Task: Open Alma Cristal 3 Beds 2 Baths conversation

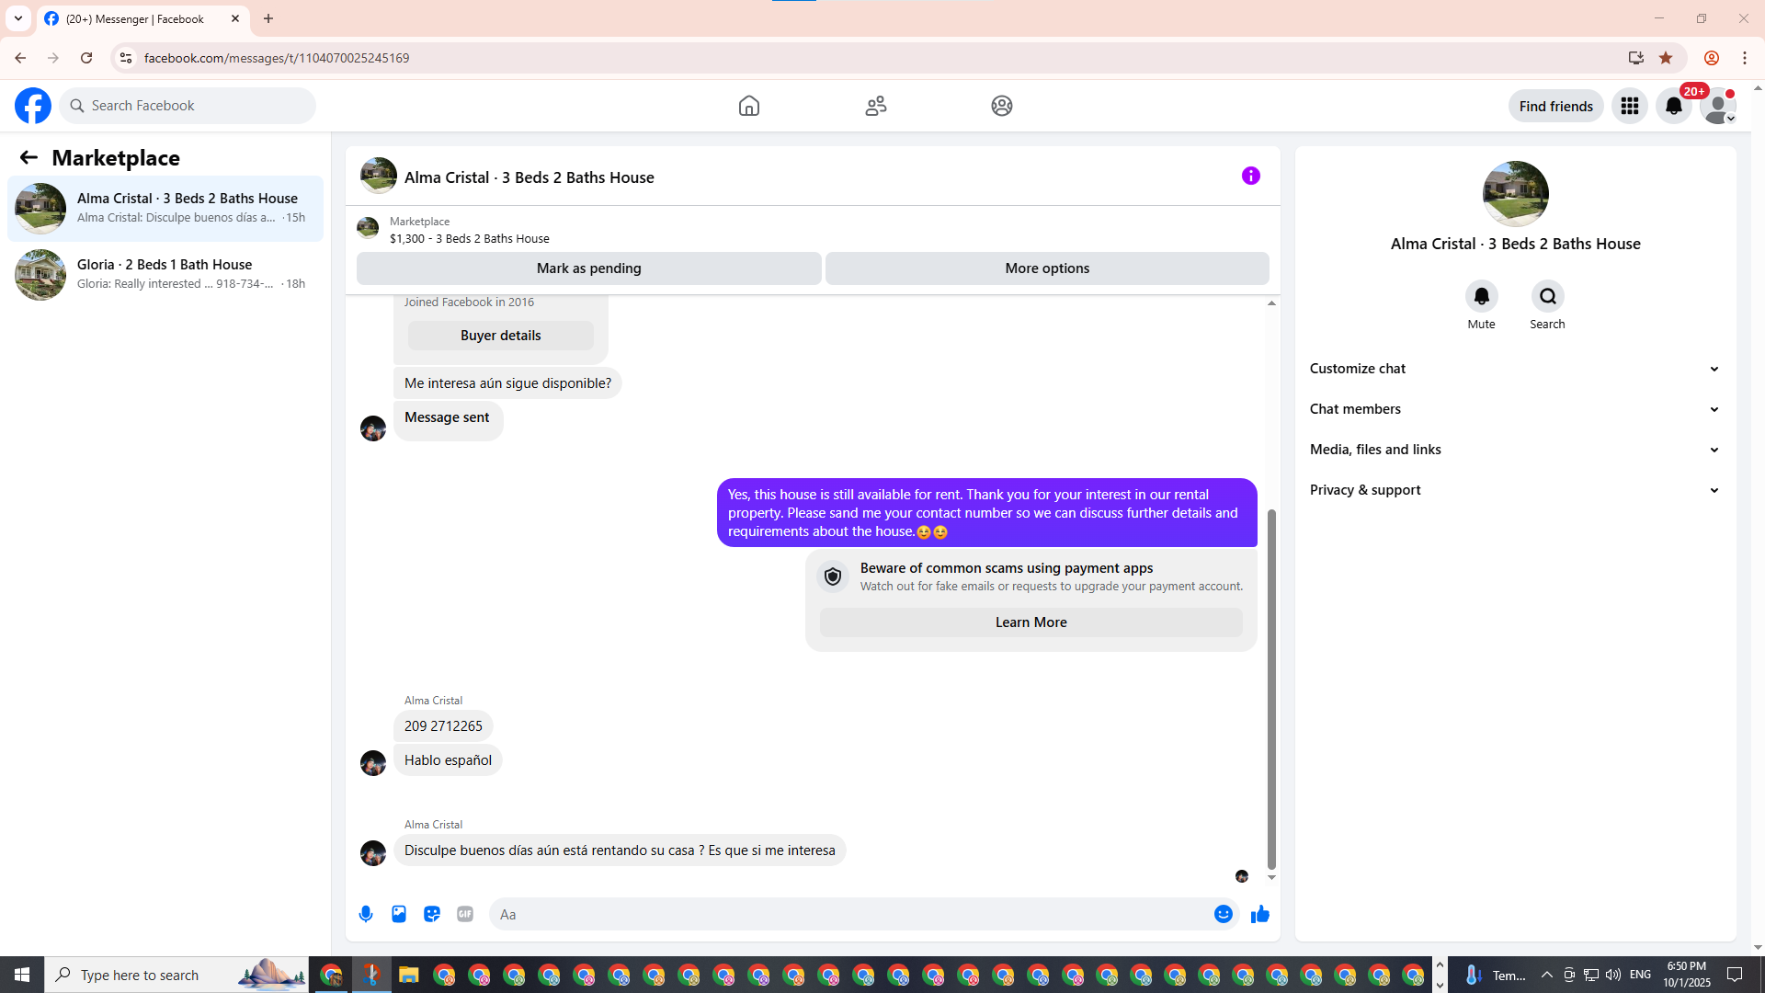Action: [x=165, y=209]
